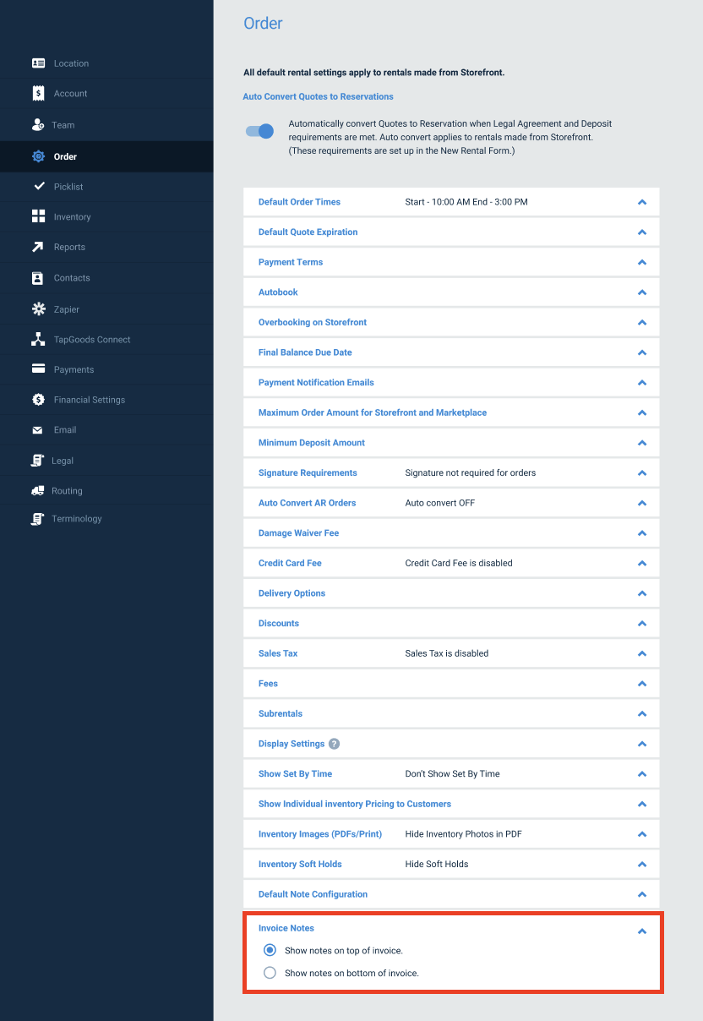This screenshot has width=703, height=1021.
Task: Expand the Damage Waiver Fee chevron
Action: coord(642,533)
